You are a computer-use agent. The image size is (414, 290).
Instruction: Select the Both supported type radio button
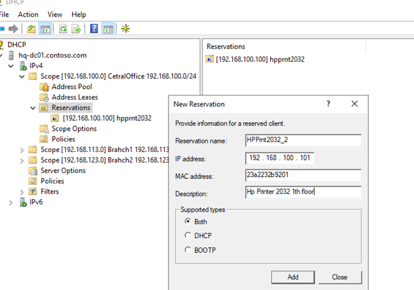(188, 221)
